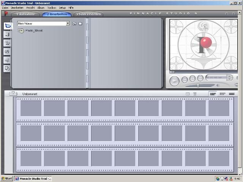The width and height of the screenshot is (243, 182).
Task: Open the Toolbox menu
Action: pyautogui.click(x=52, y=8)
